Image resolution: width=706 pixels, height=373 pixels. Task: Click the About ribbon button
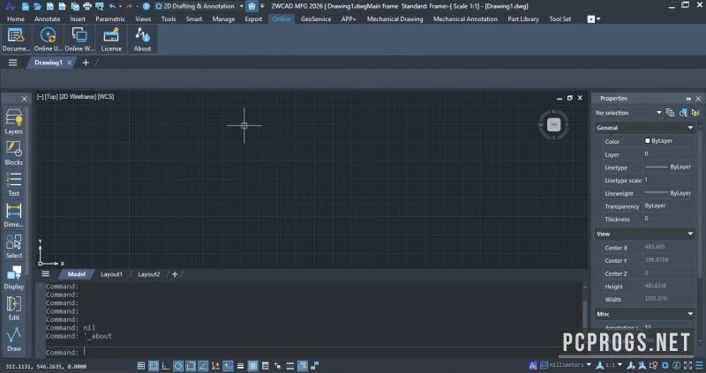[142, 39]
